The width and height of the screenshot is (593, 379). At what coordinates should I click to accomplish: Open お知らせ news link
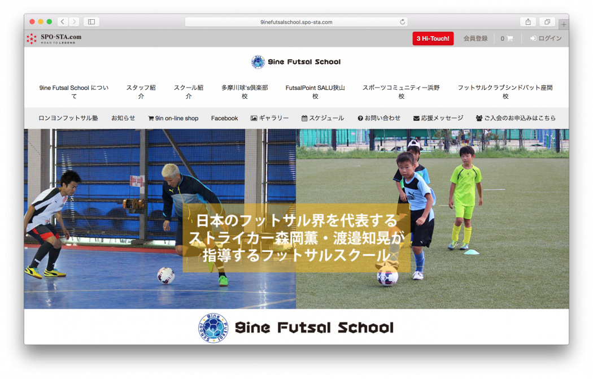pyautogui.click(x=123, y=118)
